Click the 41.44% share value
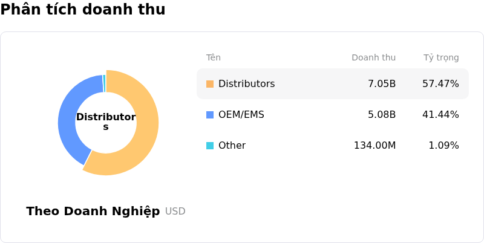Viewport: 484px width, 243px height. 440,115
